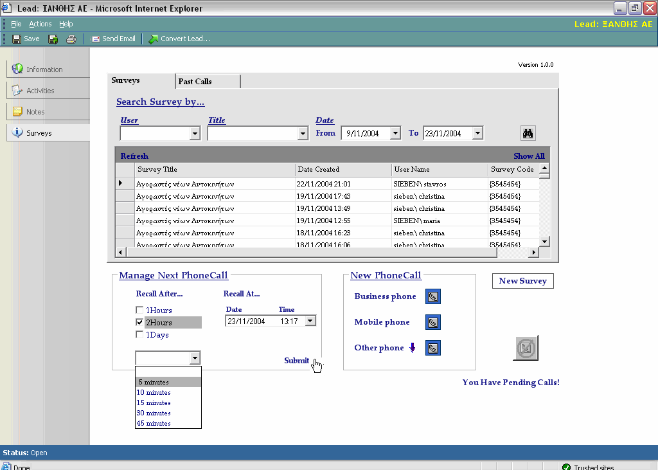Tick the 1Days recall checkbox
This screenshot has width=658, height=470.
coord(139,334)
